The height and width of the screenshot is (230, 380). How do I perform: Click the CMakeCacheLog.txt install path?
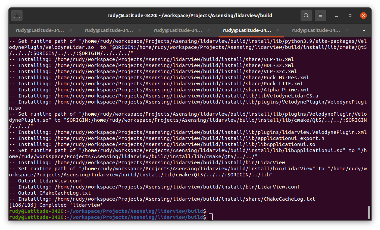click(158, 199)
